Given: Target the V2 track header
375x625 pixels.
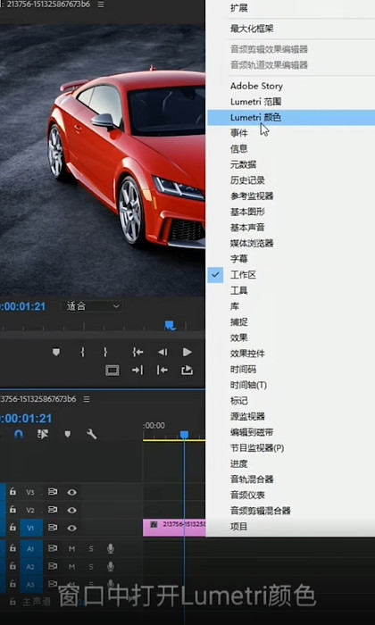Looking at the screenshot, I should click(x=31, y=510).
